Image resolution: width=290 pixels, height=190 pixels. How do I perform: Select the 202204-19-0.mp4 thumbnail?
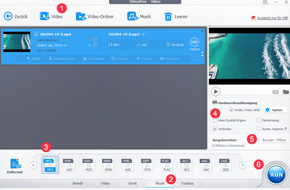tap(17, 42)
